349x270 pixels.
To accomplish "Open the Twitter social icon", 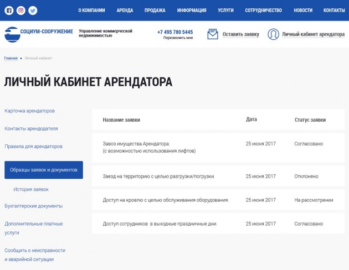I will point(33,11).
